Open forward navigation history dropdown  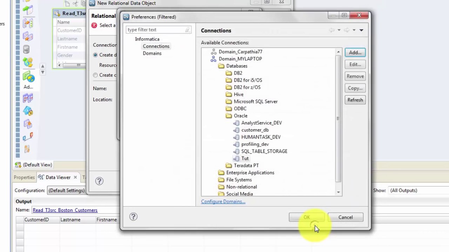pyautogui.click(x=354, y=30)
